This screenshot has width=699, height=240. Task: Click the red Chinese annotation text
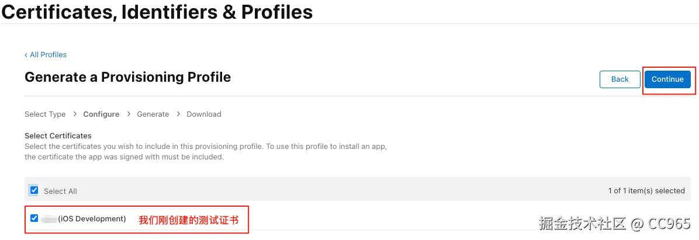(x=189, y=221)
